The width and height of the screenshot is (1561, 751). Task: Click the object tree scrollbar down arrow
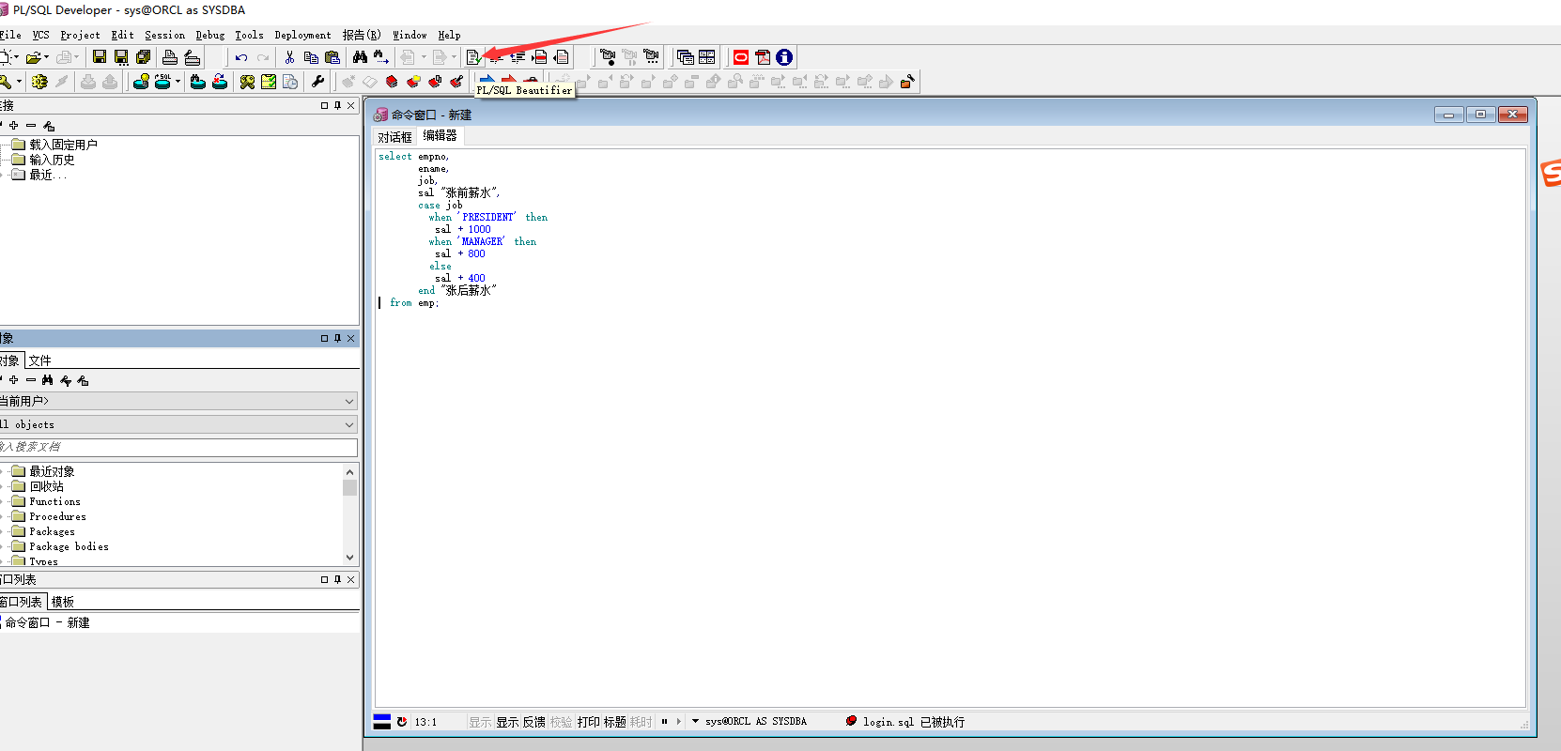coord(349,558)
